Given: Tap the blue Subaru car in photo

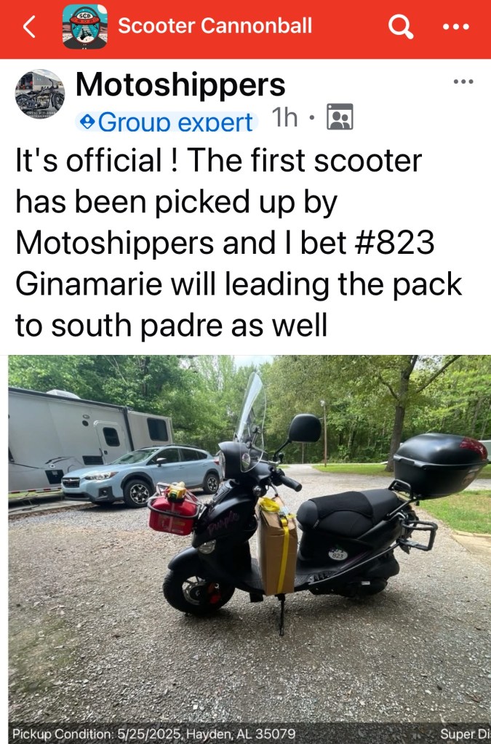Looking at the screenshot, I should coord(141,474).
